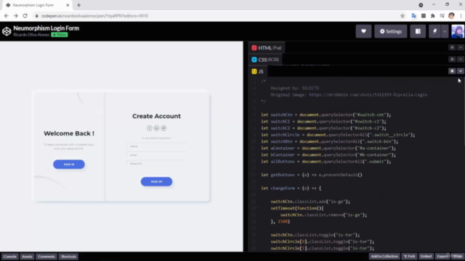
Task: Open the Comments panel
Action: 46,257
